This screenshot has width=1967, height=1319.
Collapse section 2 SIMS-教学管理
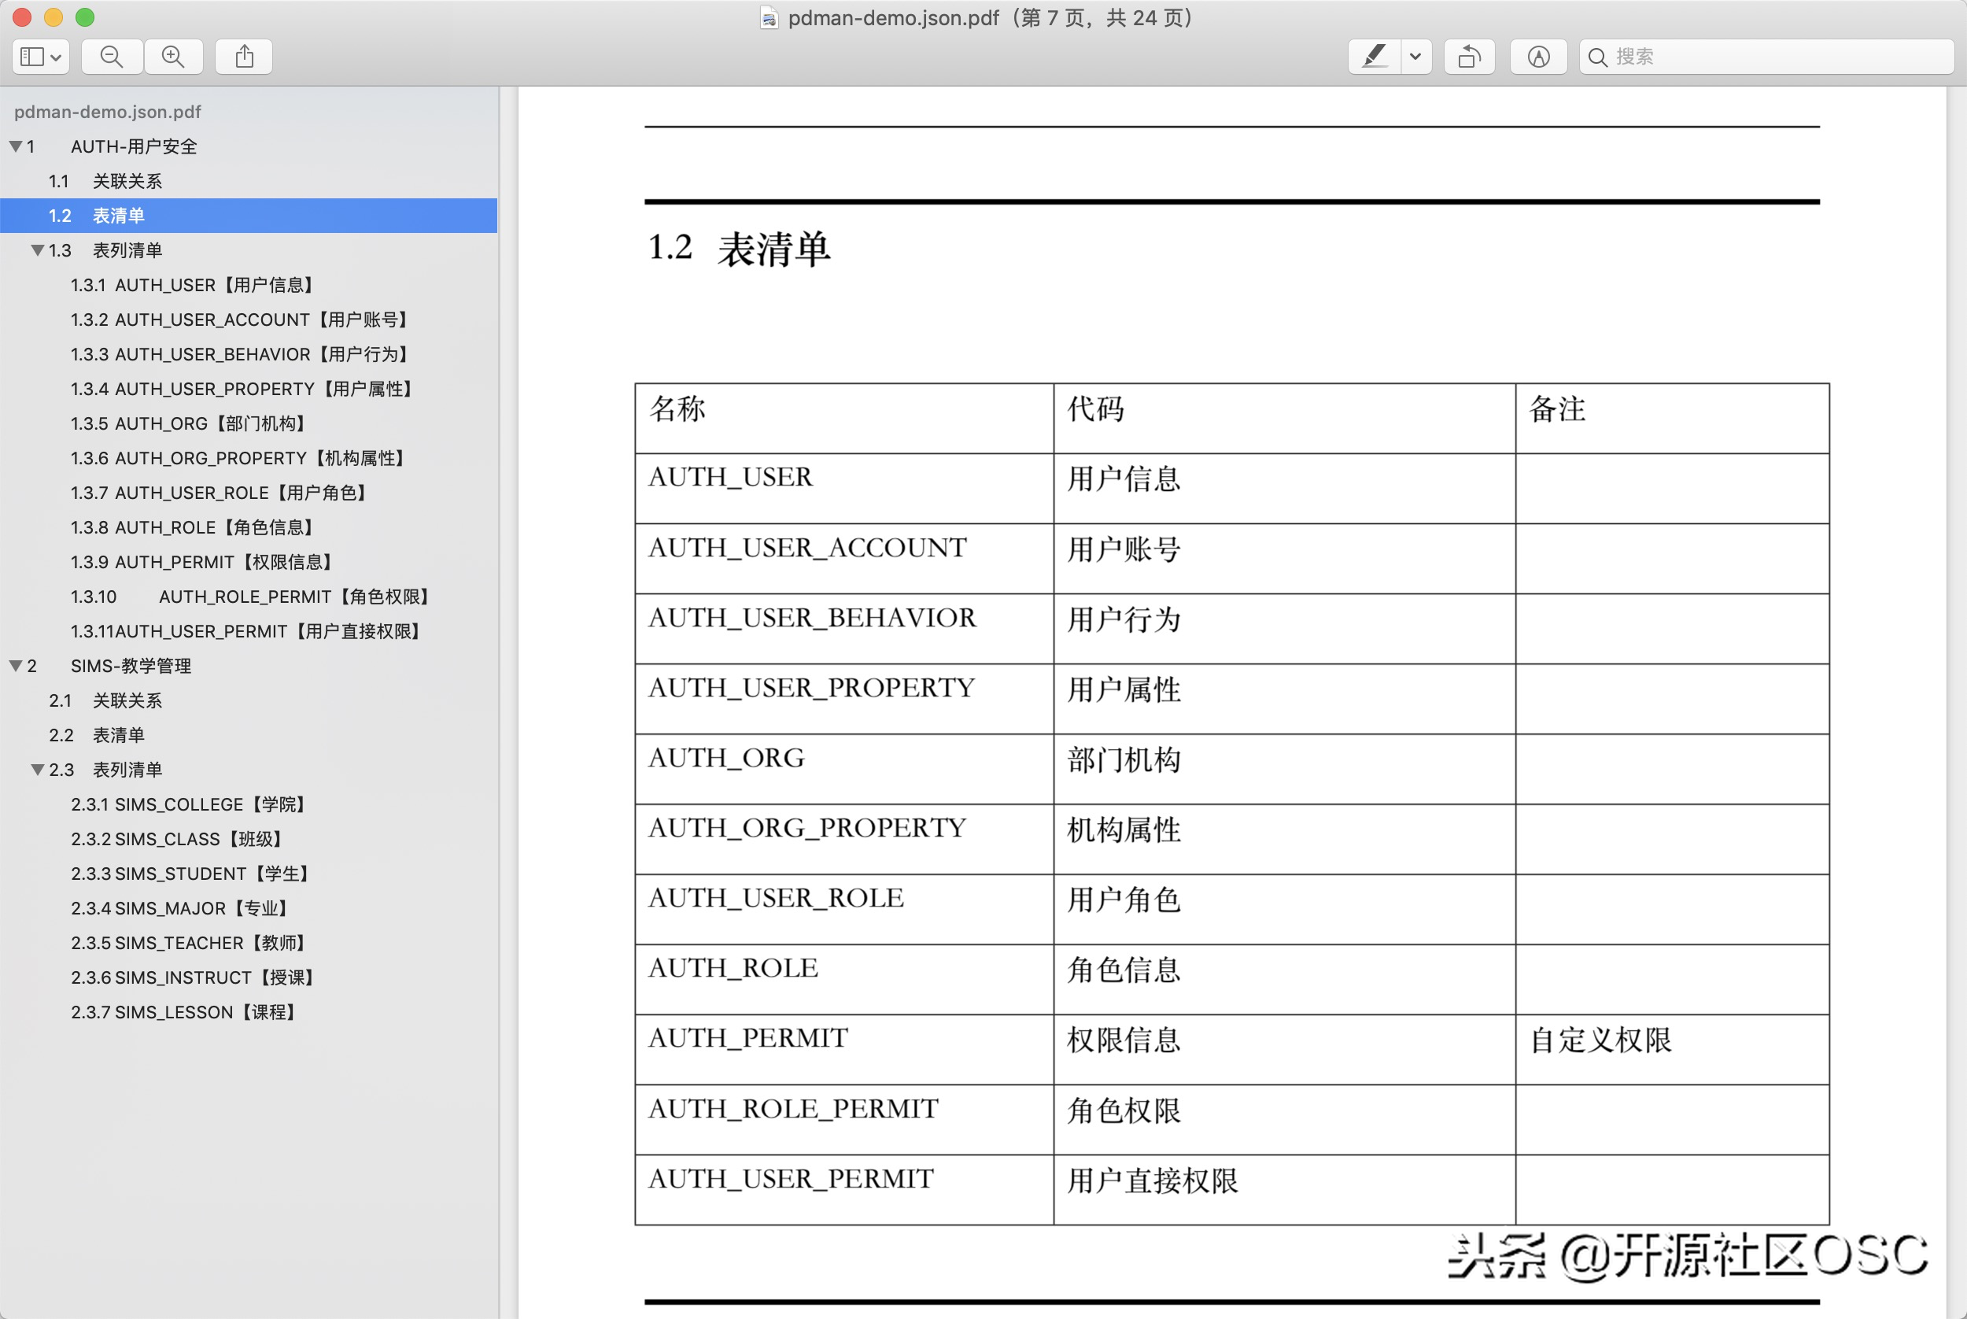15,665
